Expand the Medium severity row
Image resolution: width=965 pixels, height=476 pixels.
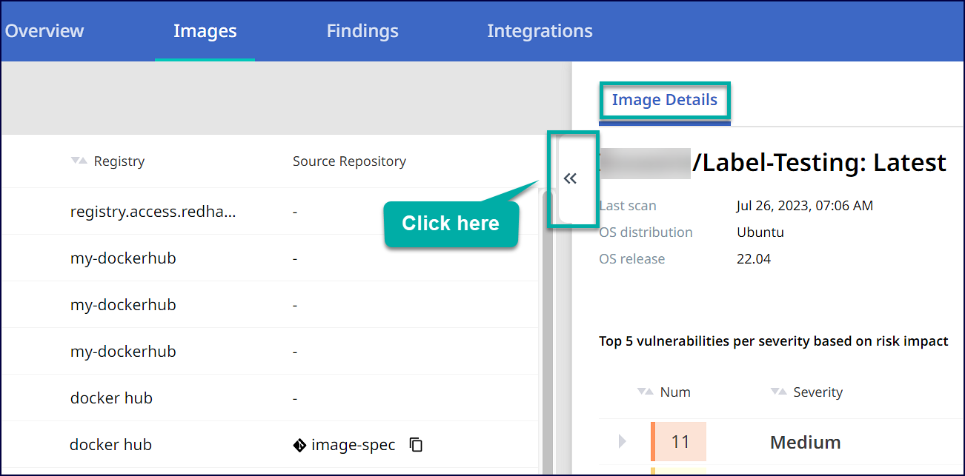(622, 442)
